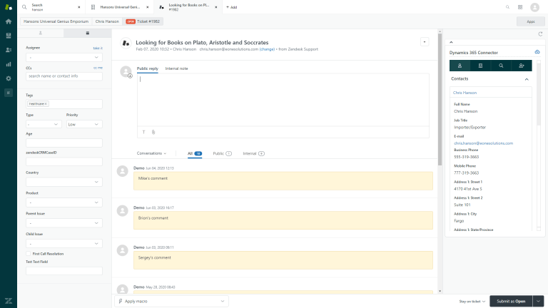Click take it link for Assignee

pyautogui.click(x=98, y=48)
